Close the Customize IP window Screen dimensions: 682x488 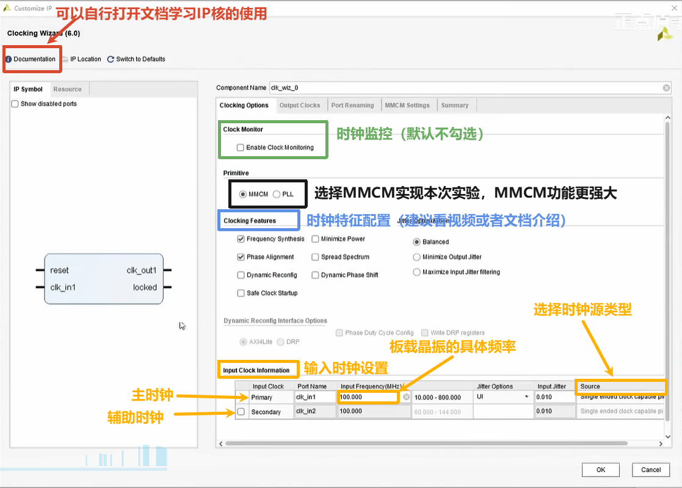point(674,9)
